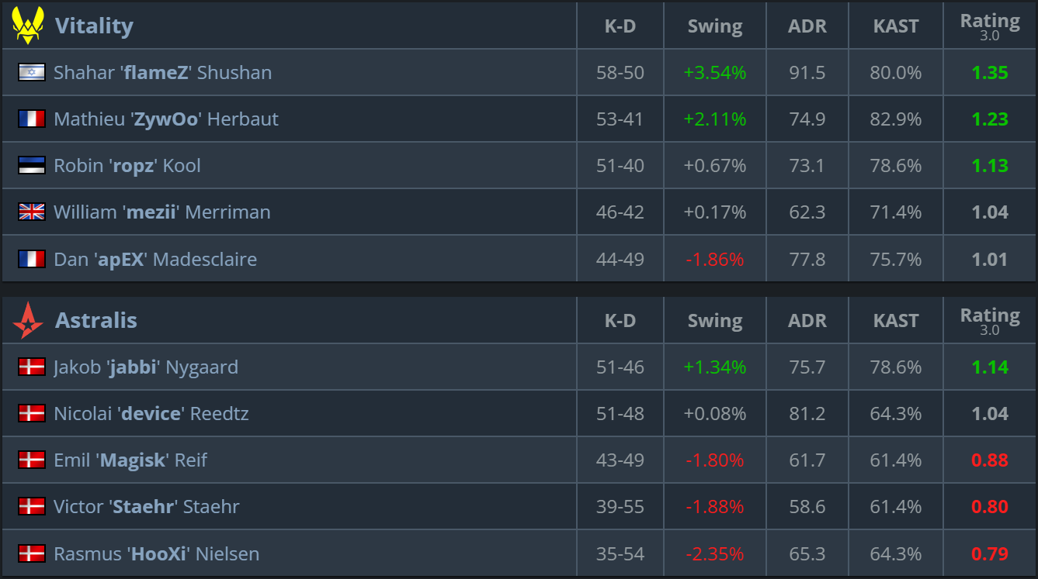
Task: Click the Danish flag beside HooXi
Action: (x=31, y=553)
